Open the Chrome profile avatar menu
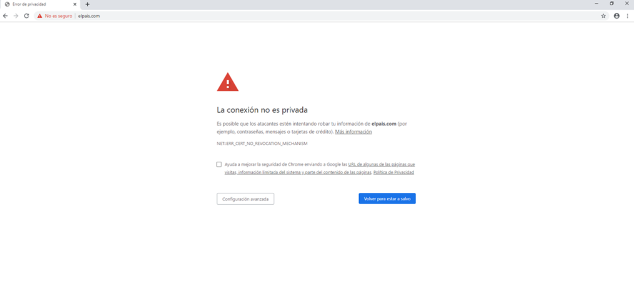 click(617, 16)
